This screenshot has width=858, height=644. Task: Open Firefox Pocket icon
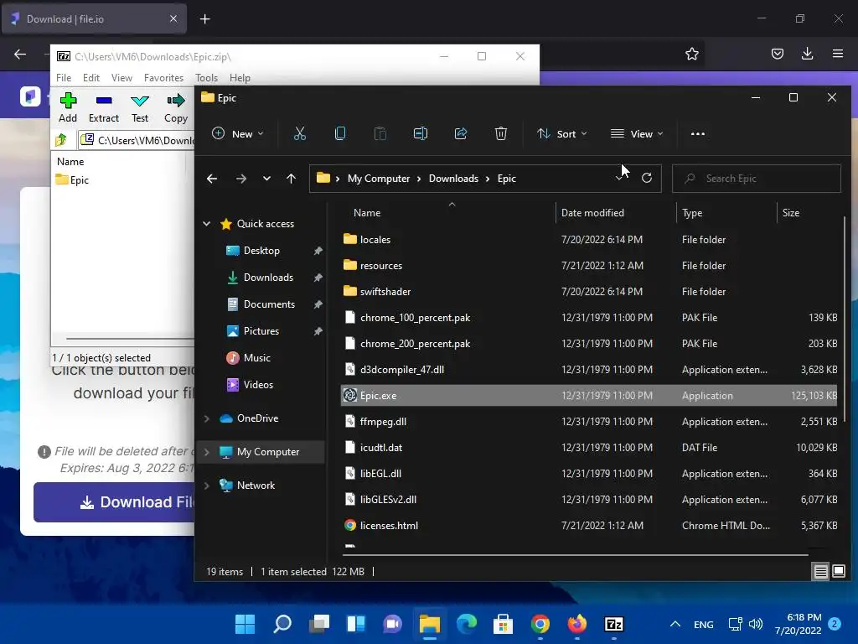(777, 54)
